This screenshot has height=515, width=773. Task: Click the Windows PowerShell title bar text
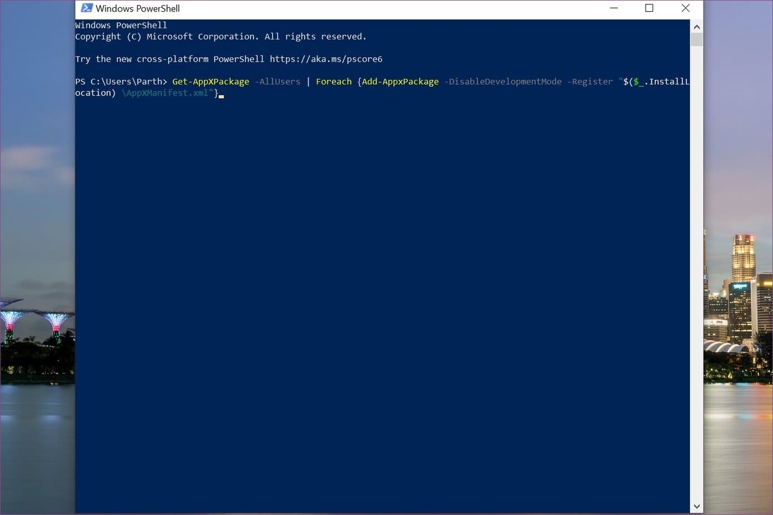tap(138, 8)
